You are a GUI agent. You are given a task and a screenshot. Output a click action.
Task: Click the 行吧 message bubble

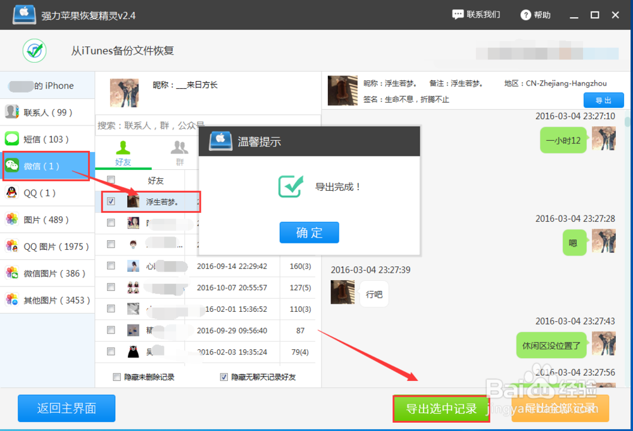coord(374,294)
